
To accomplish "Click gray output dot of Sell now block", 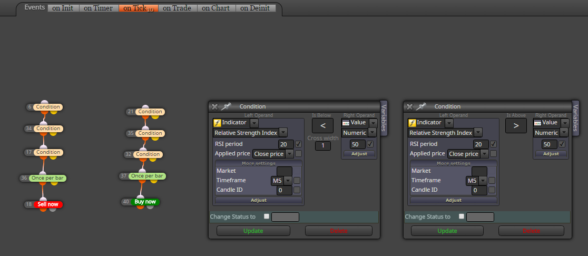I will [x=53, y=209].
